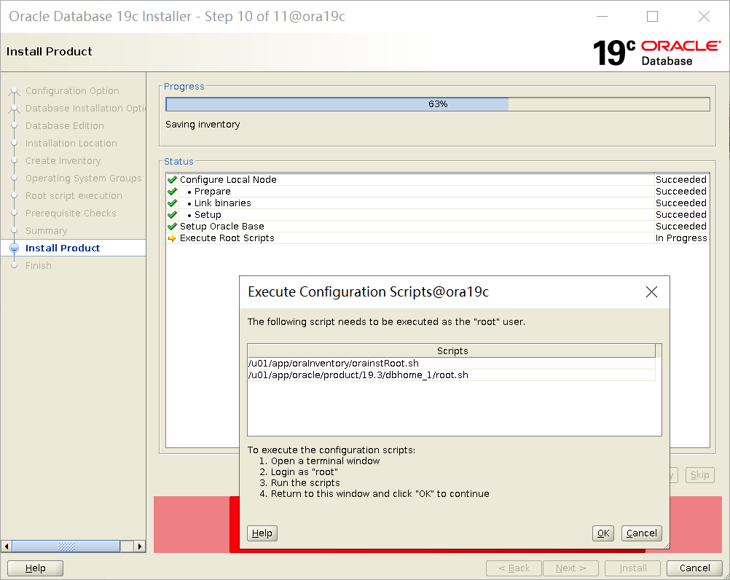Click the Scripts column header

(451, 350)
